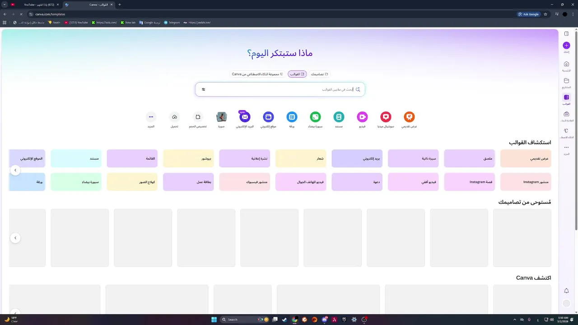578x325 pixels.
Task: Click the round More (المزيد) icon
Action: click(x=151, y=117)
